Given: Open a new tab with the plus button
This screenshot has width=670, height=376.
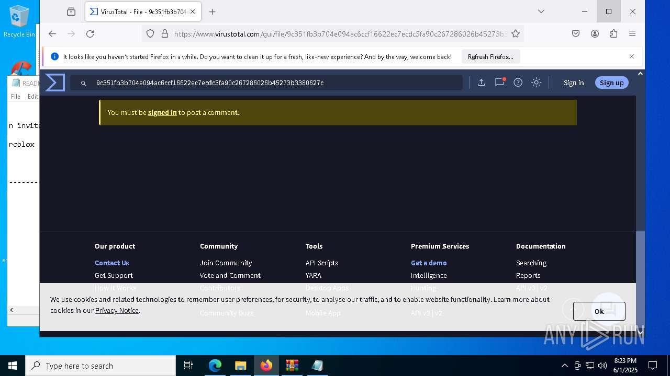Looking at the screenshot, I should (x=212, y=11).
